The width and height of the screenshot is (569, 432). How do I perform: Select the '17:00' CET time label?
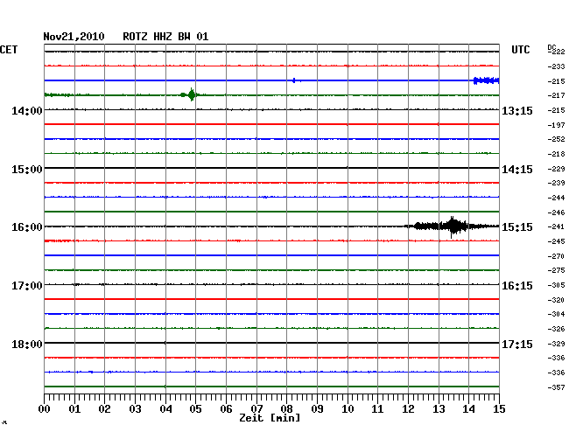(27, 286)
